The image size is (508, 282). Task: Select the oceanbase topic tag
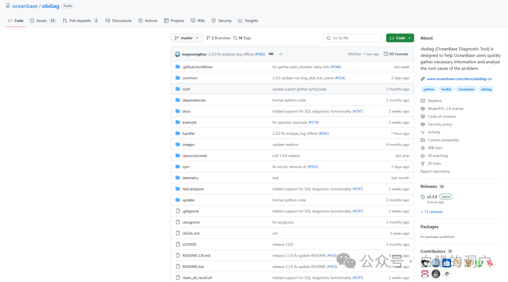point(466,89)
